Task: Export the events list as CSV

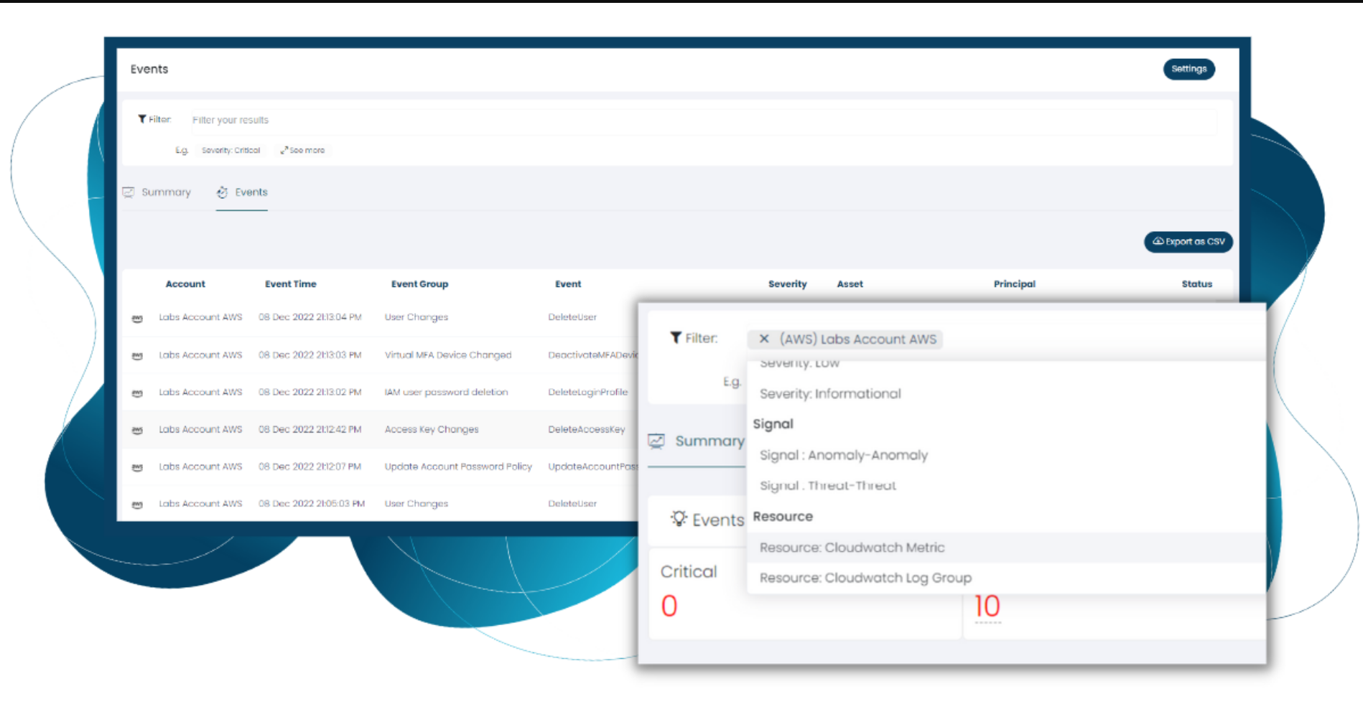Action: pyautogui.click(x=1188, y=242)
